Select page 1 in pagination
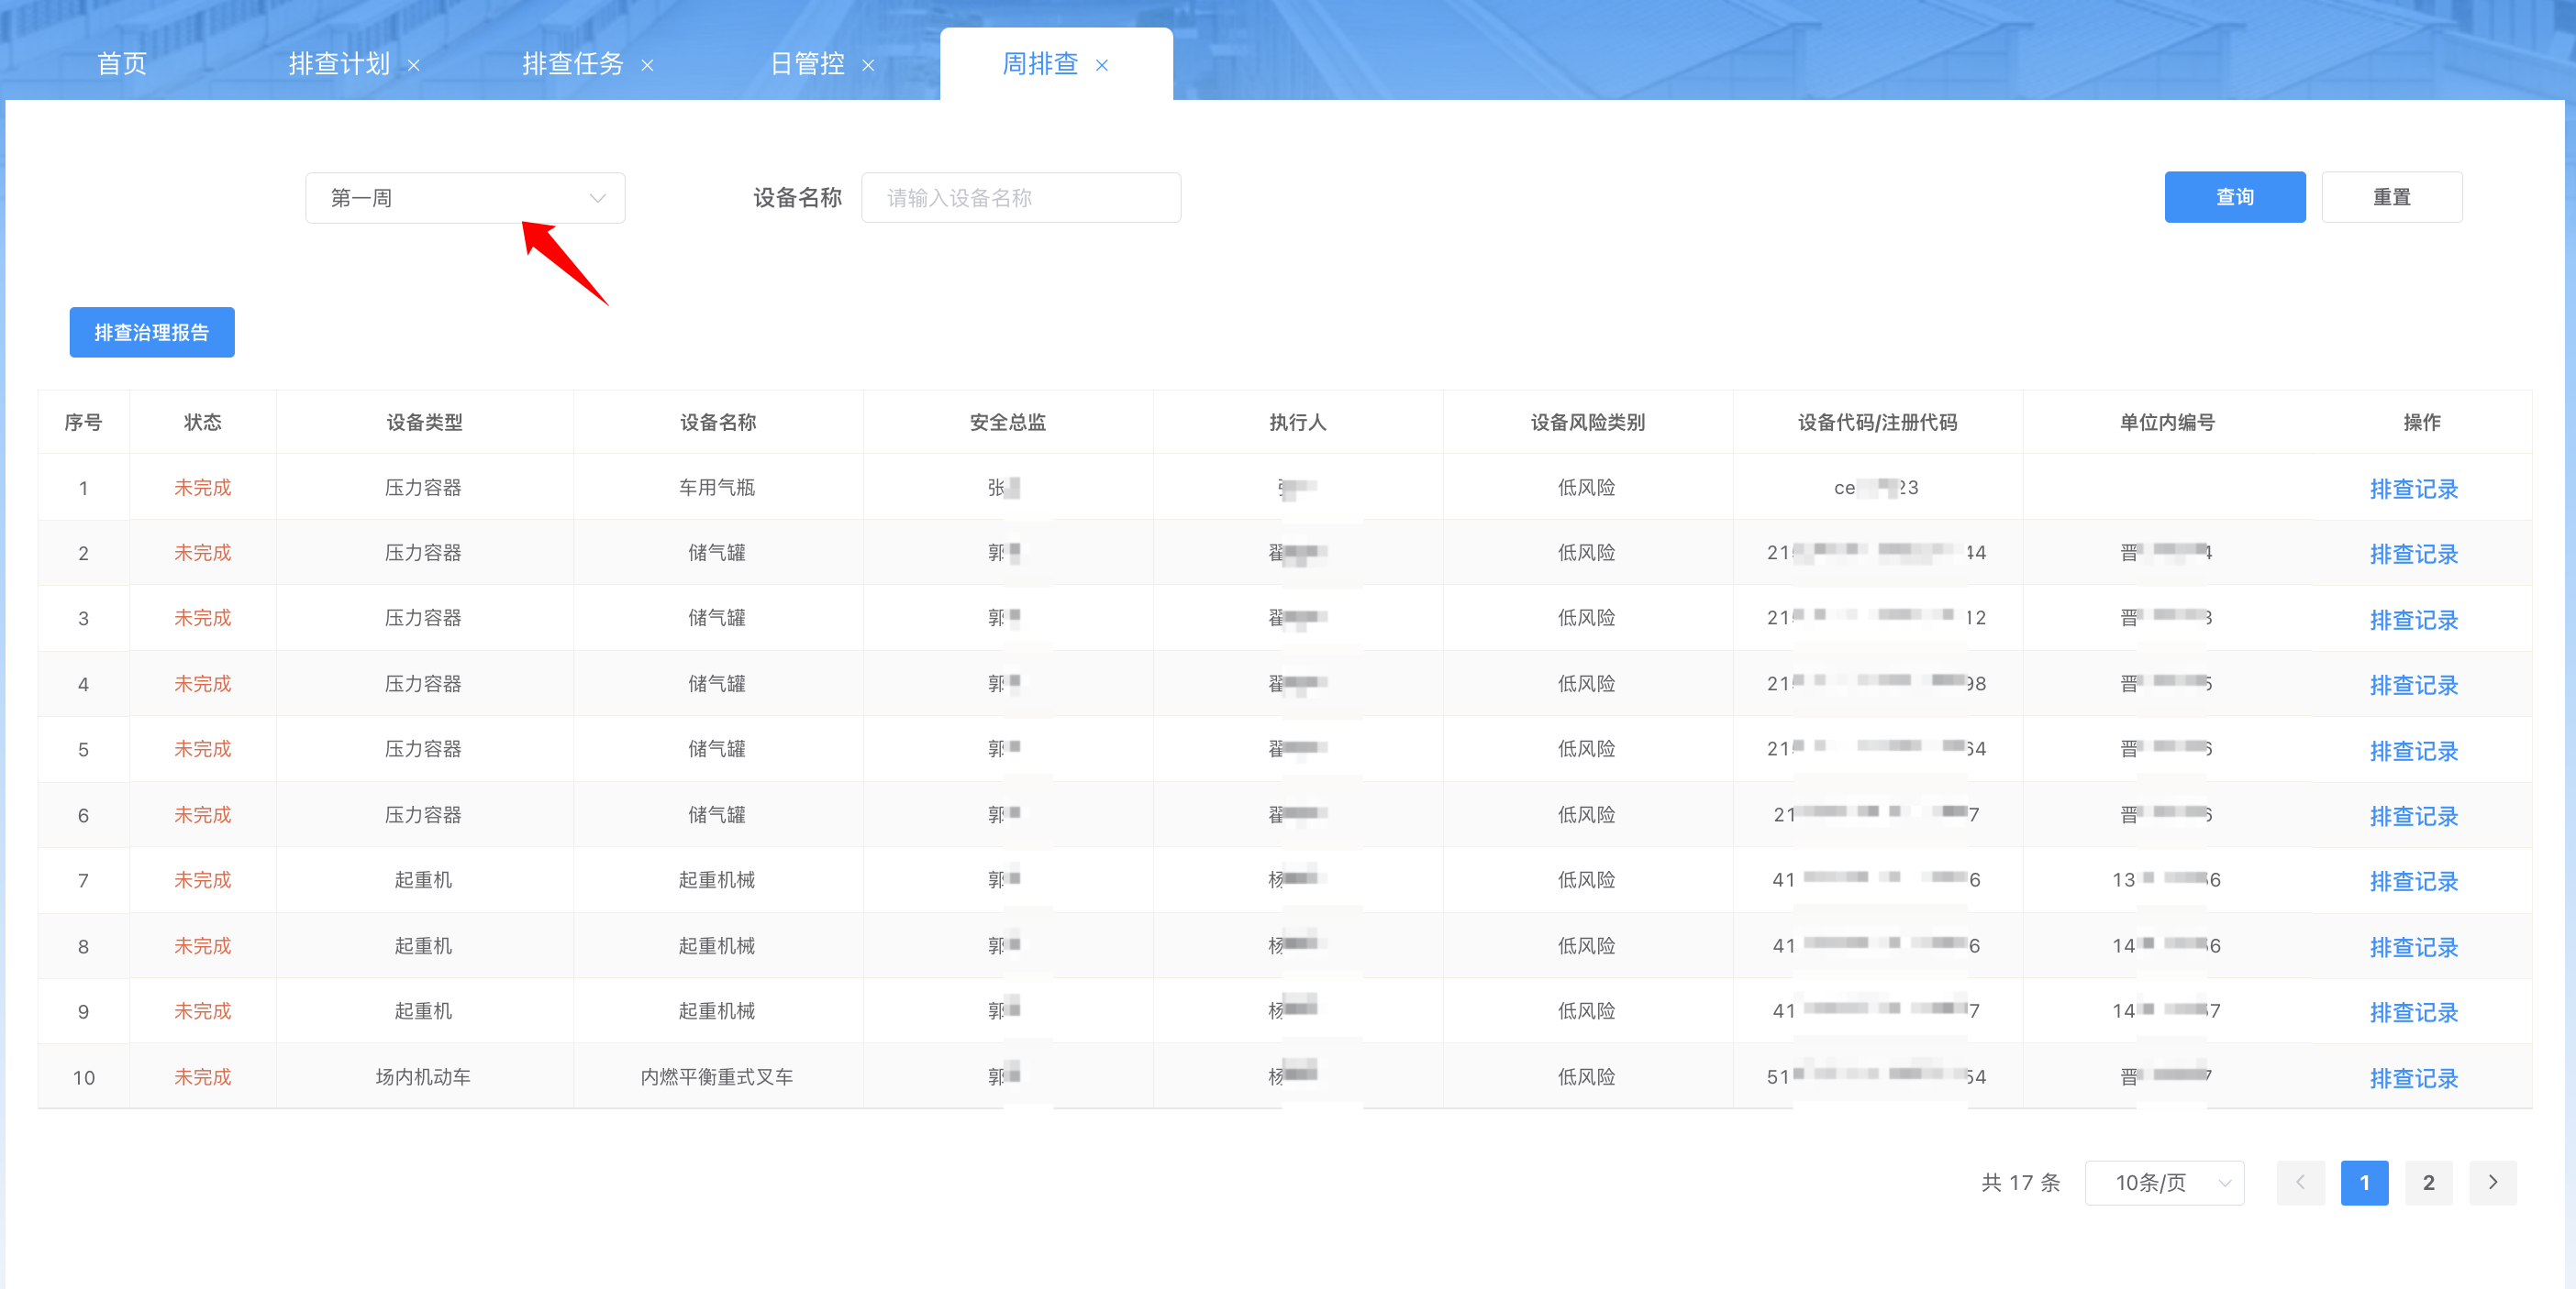Viewport: 2576px width, 1289px height. 2364,1182
